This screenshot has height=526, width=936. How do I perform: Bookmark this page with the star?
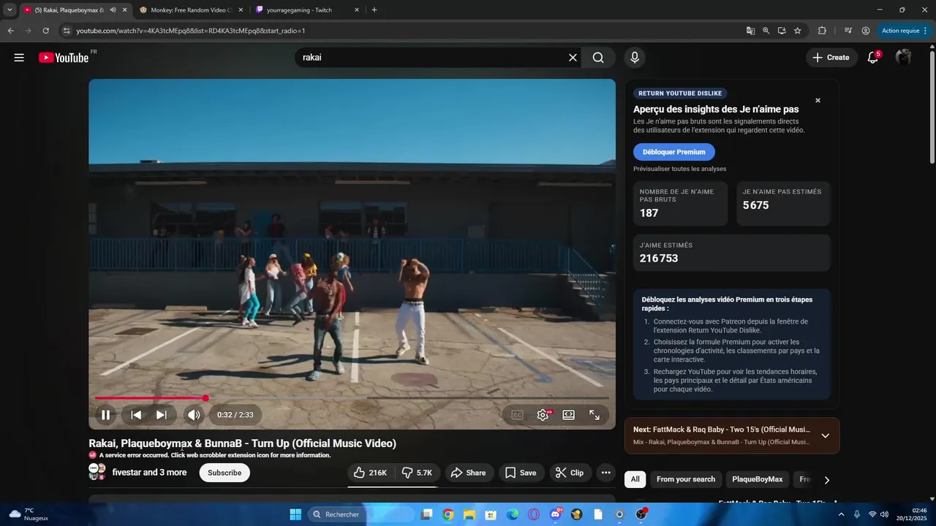pyautogui.click(x=798, y=31)
